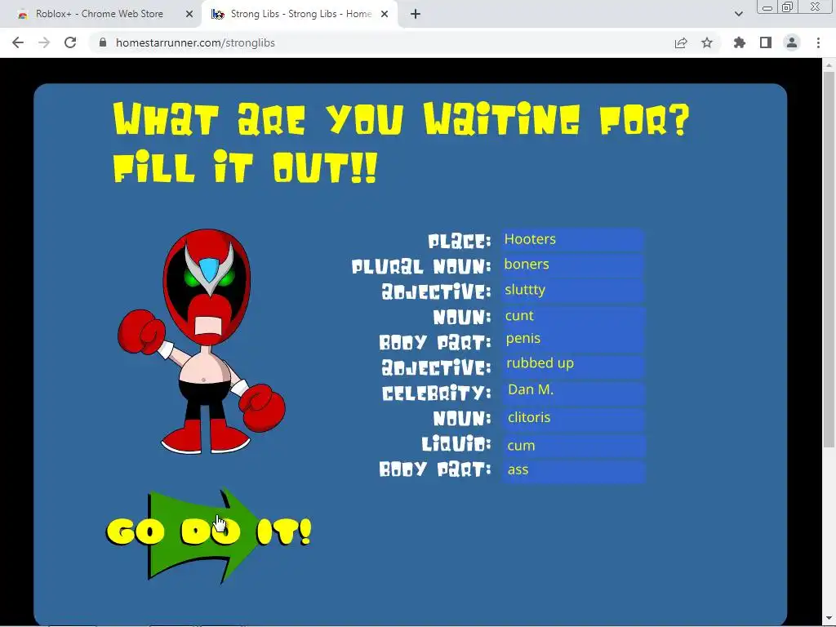Click the 'PLURAL NOUN:' label text
The width and height of the screenshot is (836, 627).
tap(421, 266)
